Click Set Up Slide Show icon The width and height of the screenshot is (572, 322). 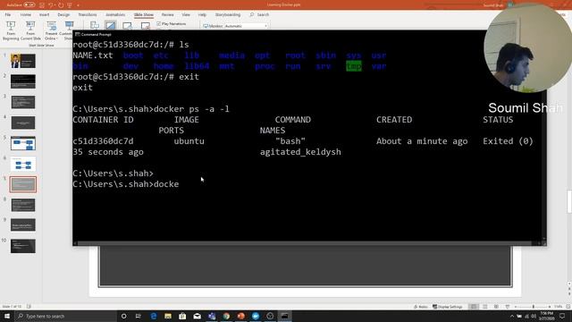[x=95, y=26]
